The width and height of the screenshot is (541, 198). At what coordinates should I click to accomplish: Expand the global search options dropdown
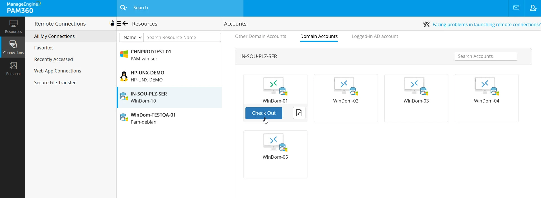(123, 8)
